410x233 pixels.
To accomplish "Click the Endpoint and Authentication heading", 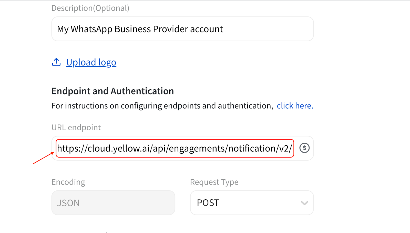I will click(112, 91).
